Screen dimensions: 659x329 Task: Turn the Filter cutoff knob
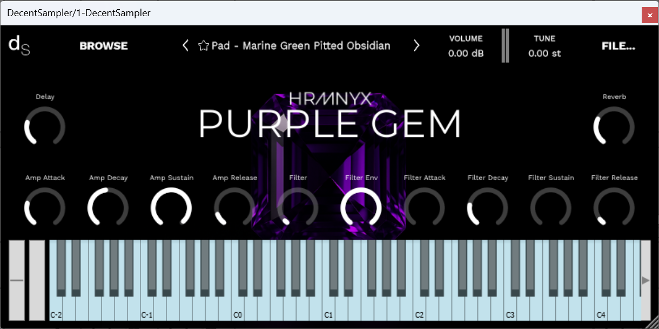coord(298,208)
